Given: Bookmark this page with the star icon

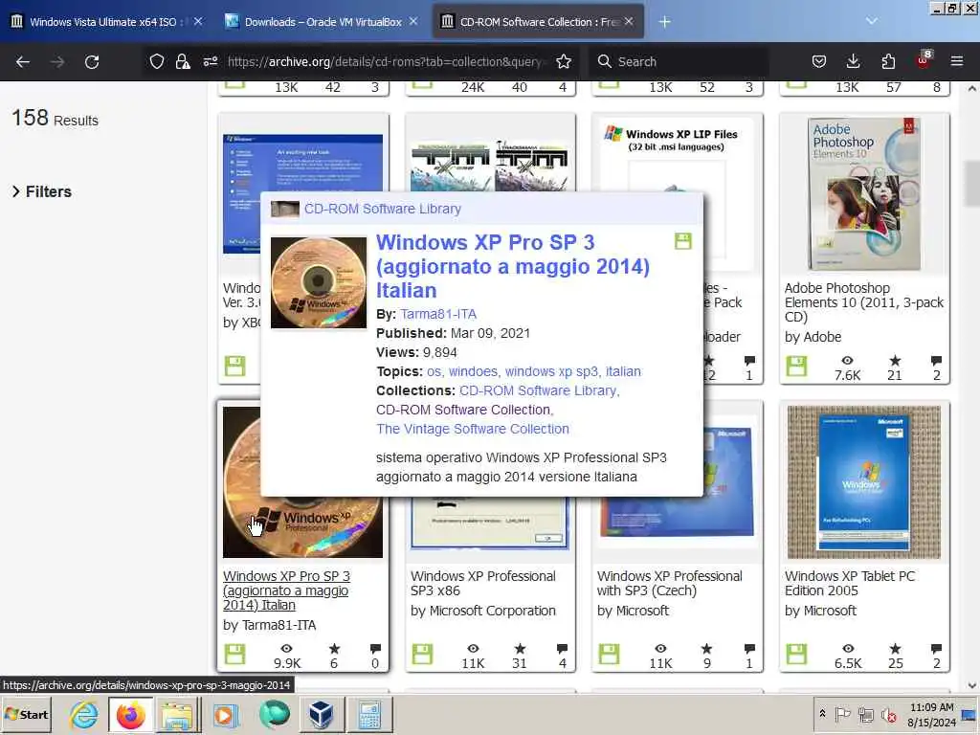Looking at the screenshot, I should pyautogui.click(x=564, y=61).
